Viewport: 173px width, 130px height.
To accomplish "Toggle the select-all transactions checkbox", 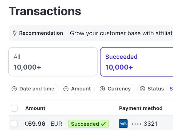I will [x=14, y=108].
